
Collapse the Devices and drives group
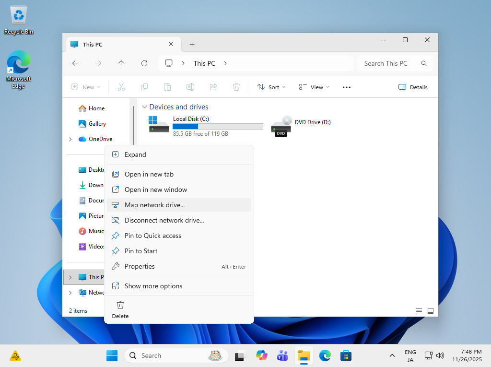pyautogui.click(x=144, y=107)
